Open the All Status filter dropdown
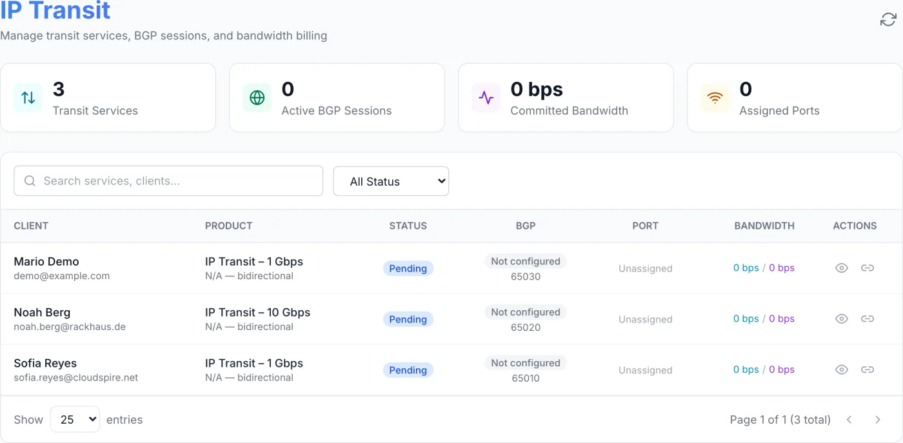This screenshot has height=443, width=903. pyautogui.click(x=391, y=181)
